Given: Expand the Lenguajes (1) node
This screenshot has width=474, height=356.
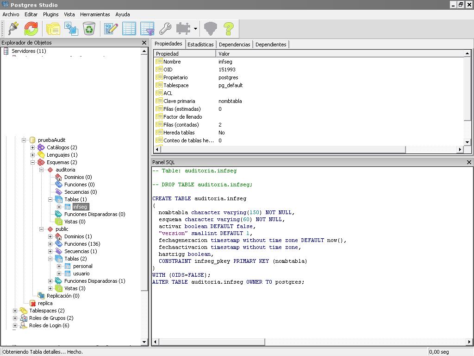Looking at the screenshot, I should pos(33,155).
